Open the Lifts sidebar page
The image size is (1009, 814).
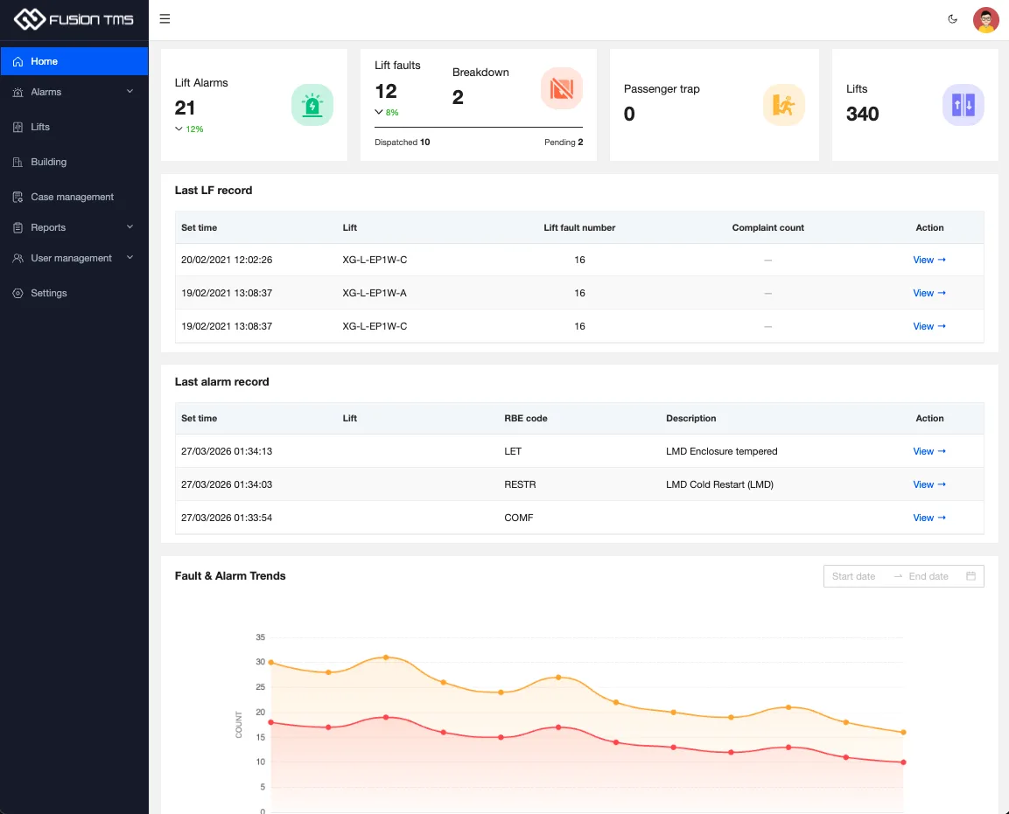(74, 127)
